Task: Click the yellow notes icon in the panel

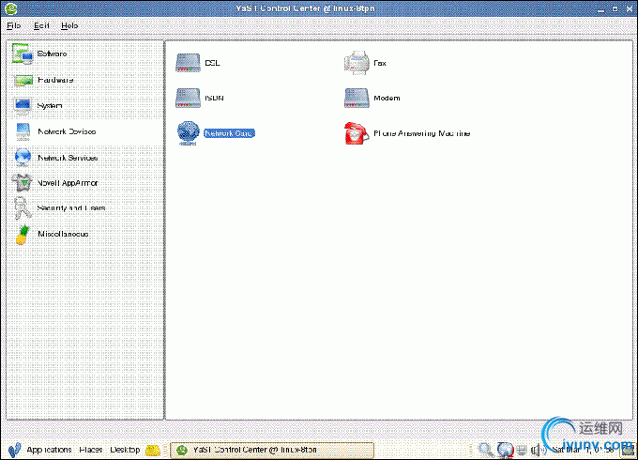Action: pos(153,450)
